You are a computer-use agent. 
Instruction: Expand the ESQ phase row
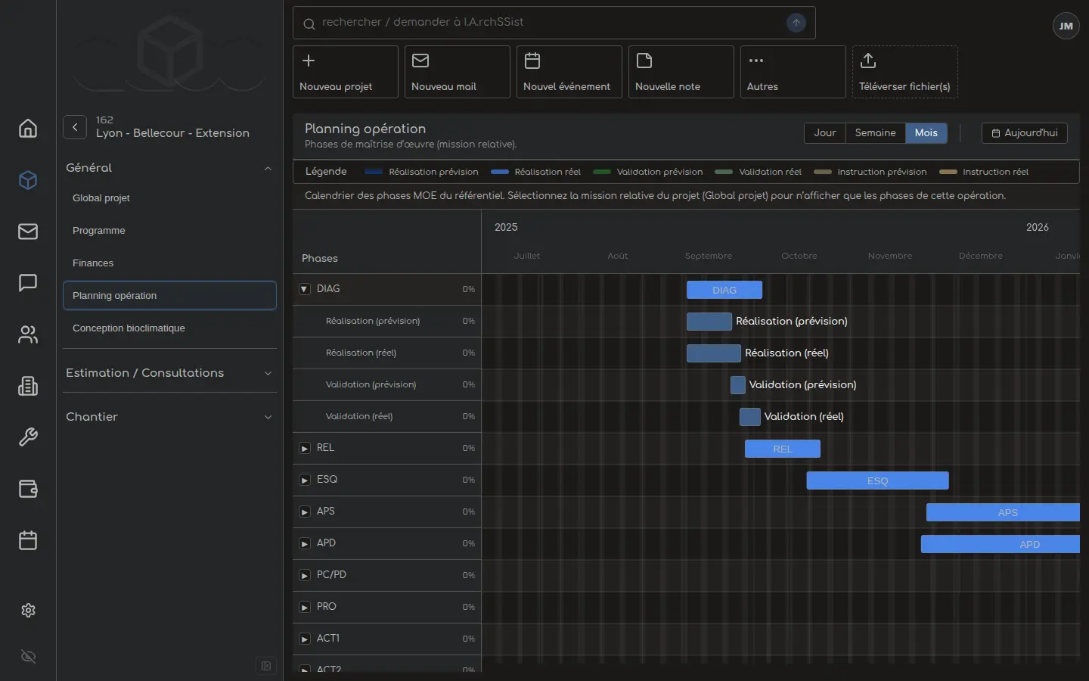(x=305, y=480)
